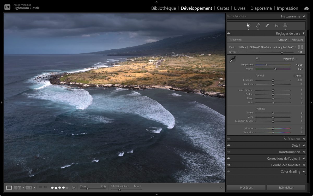Click the cloud sync status icon
Viewport: 313px width, 196px height.
coord(306,8)
